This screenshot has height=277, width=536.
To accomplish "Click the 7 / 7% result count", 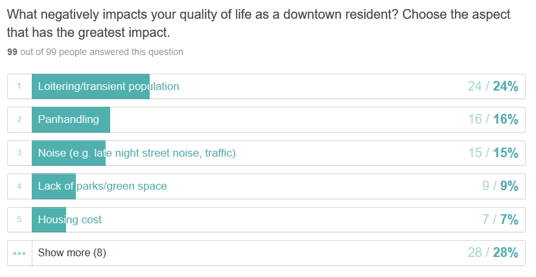I will tap(500, 219).
